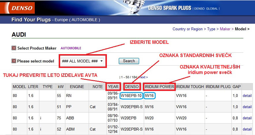The width and height of the screenshot is (255, 135).
Task: Click engine code ABB
Action: [x=70, y=118]
